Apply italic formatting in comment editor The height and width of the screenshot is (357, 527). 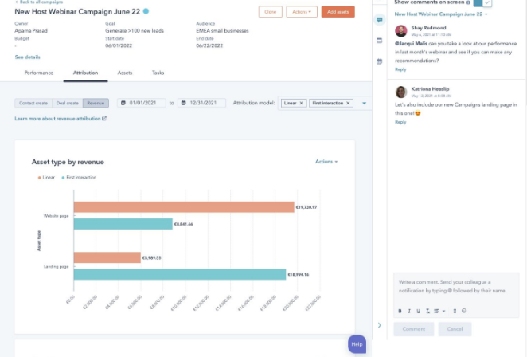tap(409, 311)
